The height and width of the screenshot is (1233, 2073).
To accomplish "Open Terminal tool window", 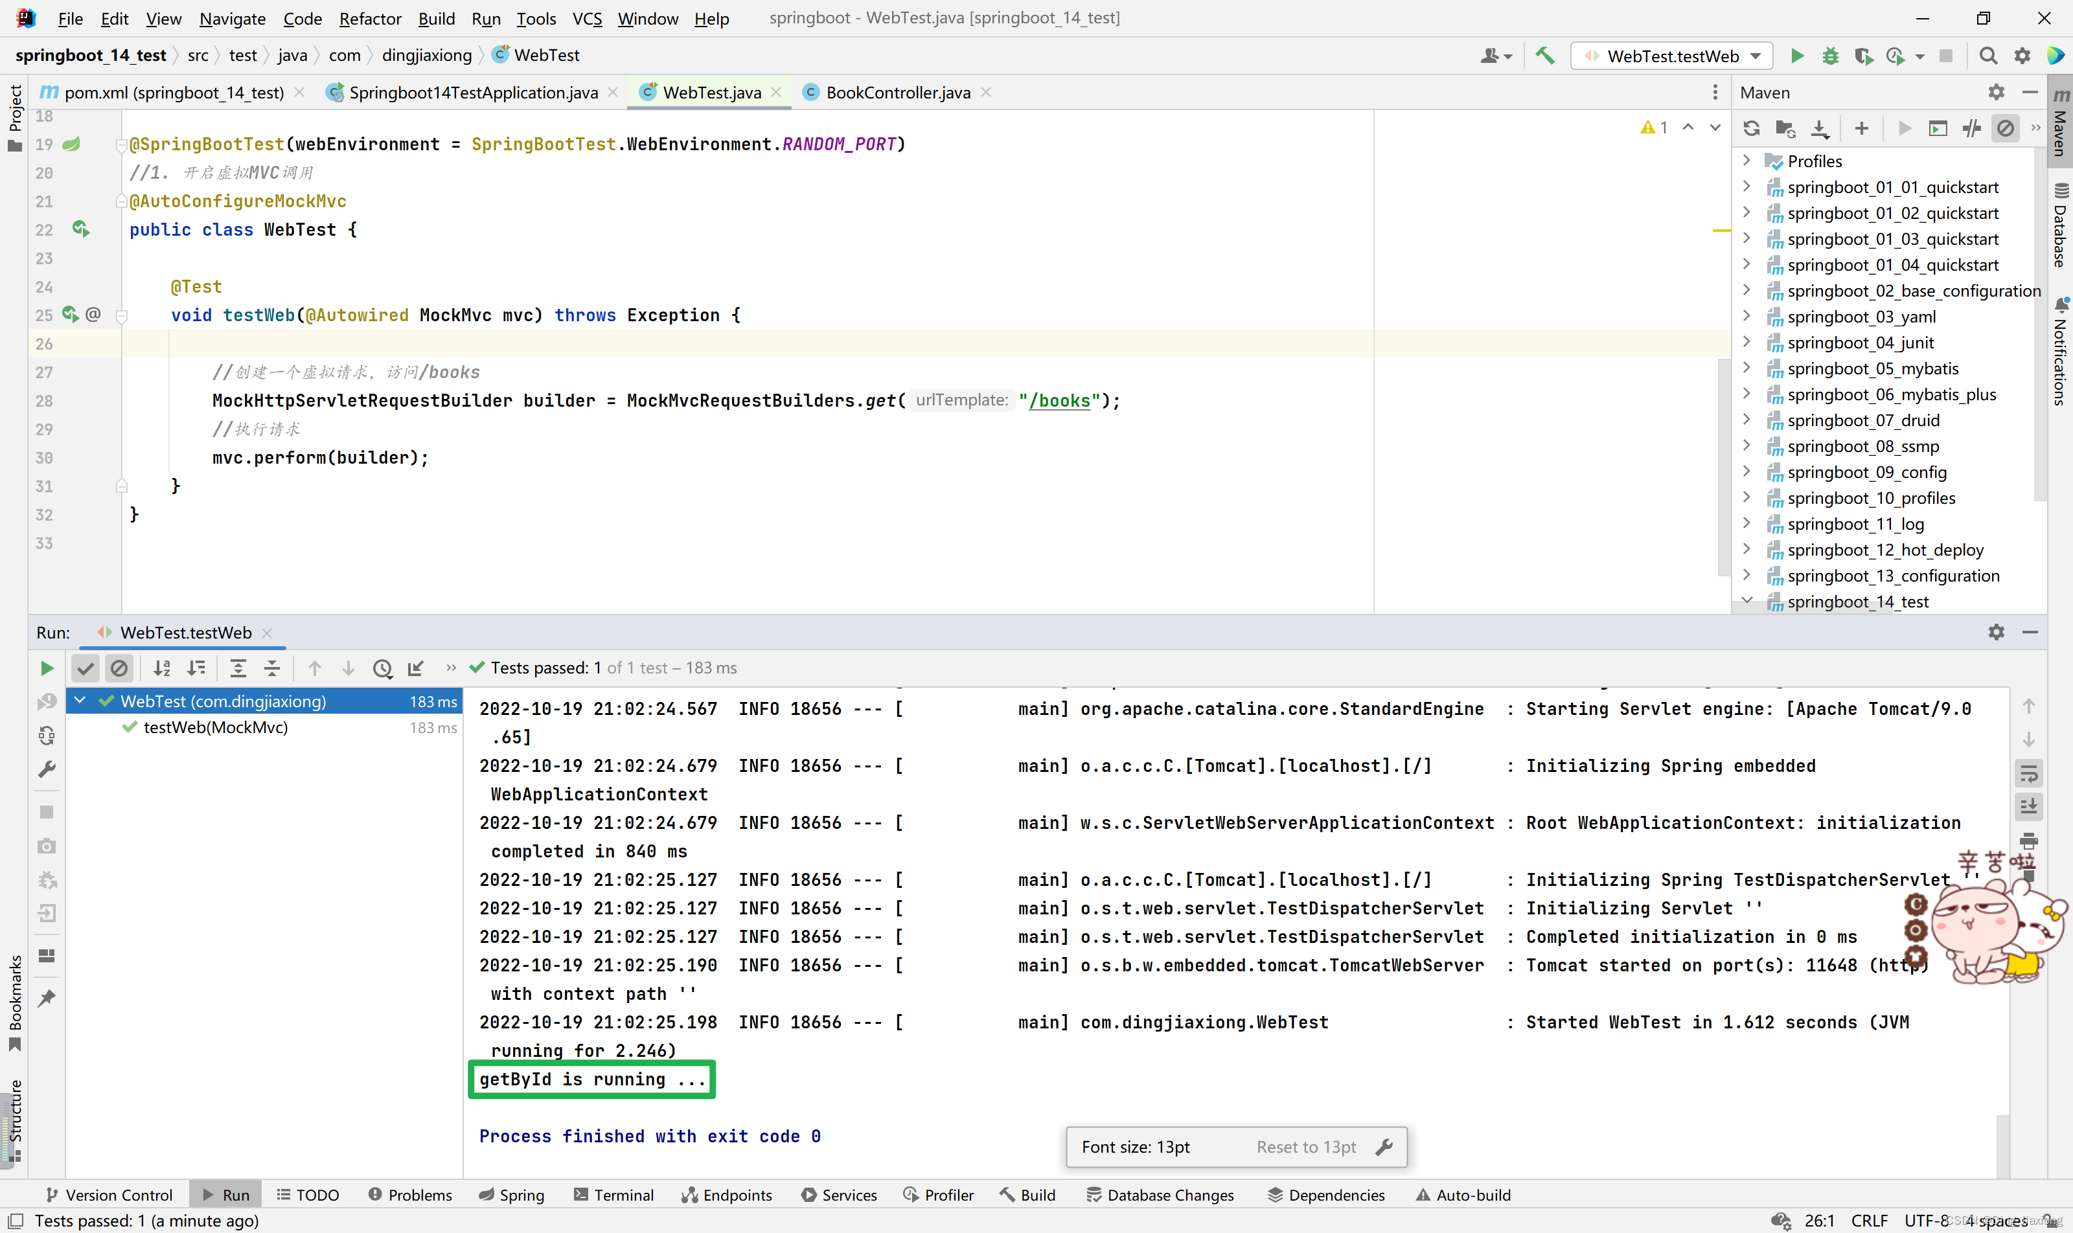I will pyautogui.click(x=613, y=1195).
